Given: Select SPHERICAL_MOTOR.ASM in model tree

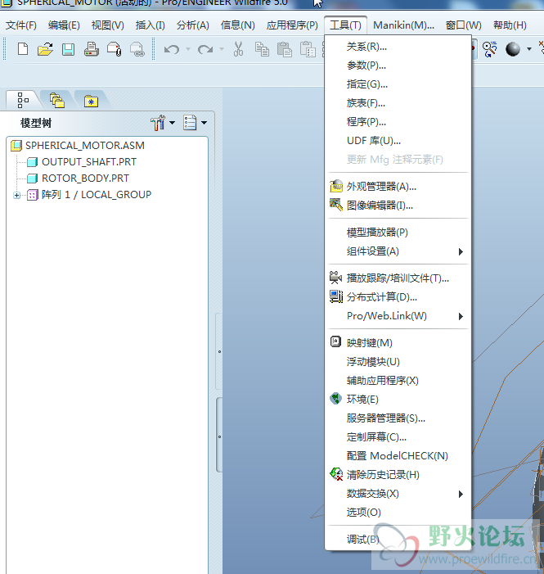Looking at the screenshot, I should [x=85, y=145].
